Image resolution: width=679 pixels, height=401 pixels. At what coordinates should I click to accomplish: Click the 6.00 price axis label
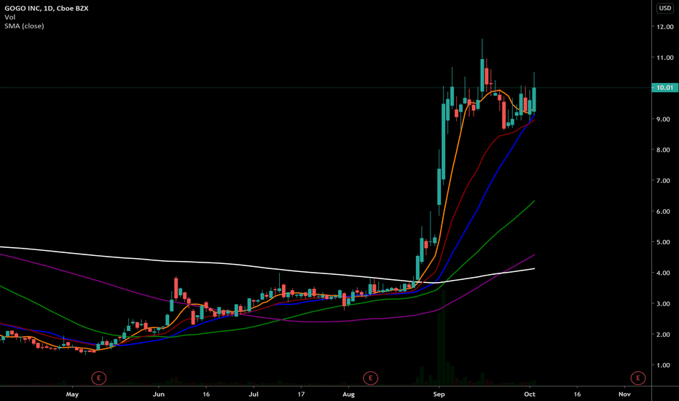[664, 211]
